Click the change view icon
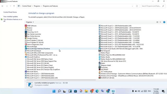This screenshot has width=167, height=94. click(x=157, y=22)
